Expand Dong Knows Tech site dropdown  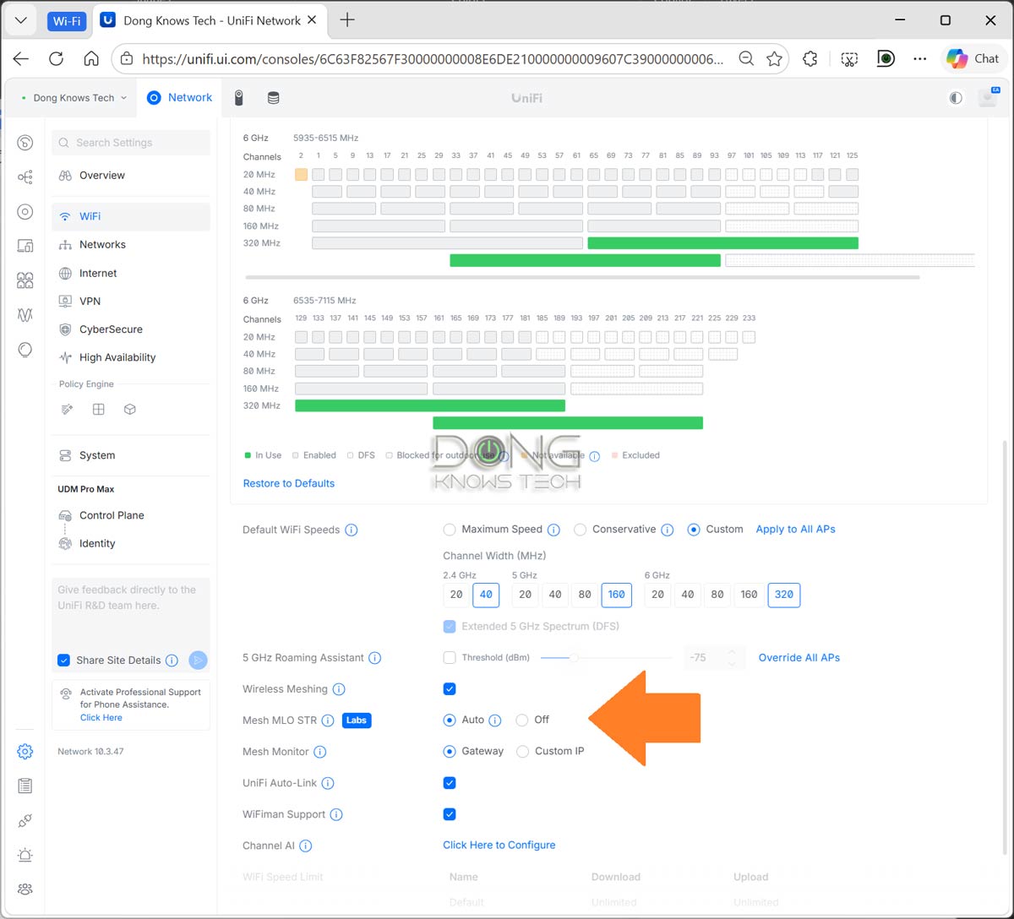pos(74,98)
